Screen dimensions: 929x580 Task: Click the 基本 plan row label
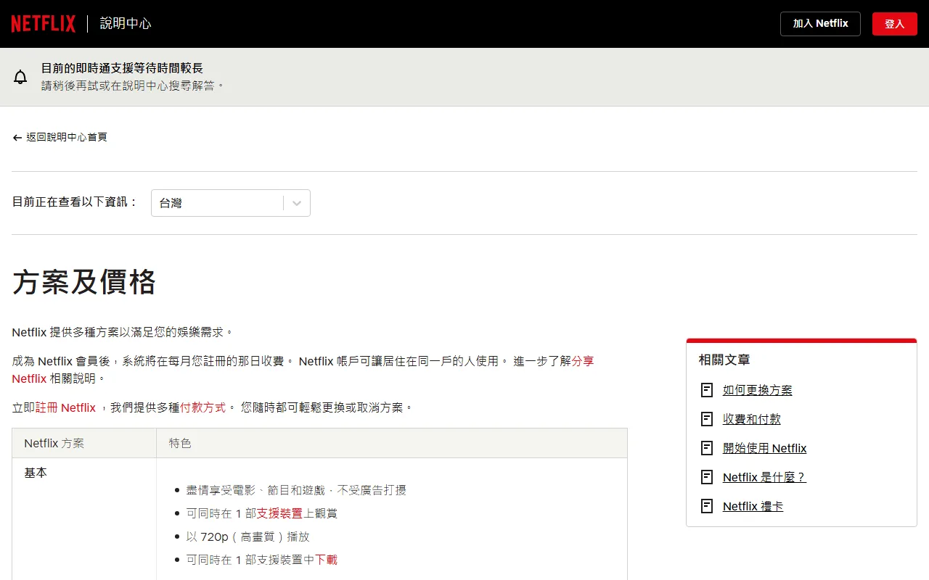point(36,473)
